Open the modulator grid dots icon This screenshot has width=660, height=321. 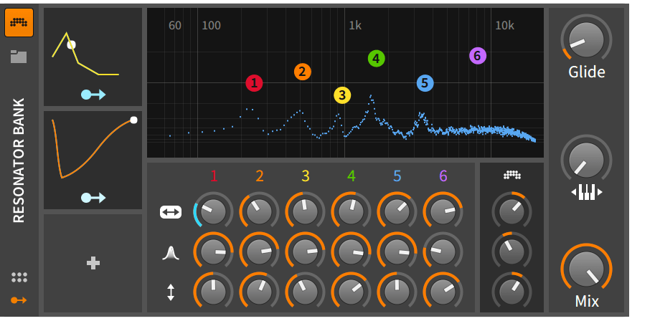19,277
